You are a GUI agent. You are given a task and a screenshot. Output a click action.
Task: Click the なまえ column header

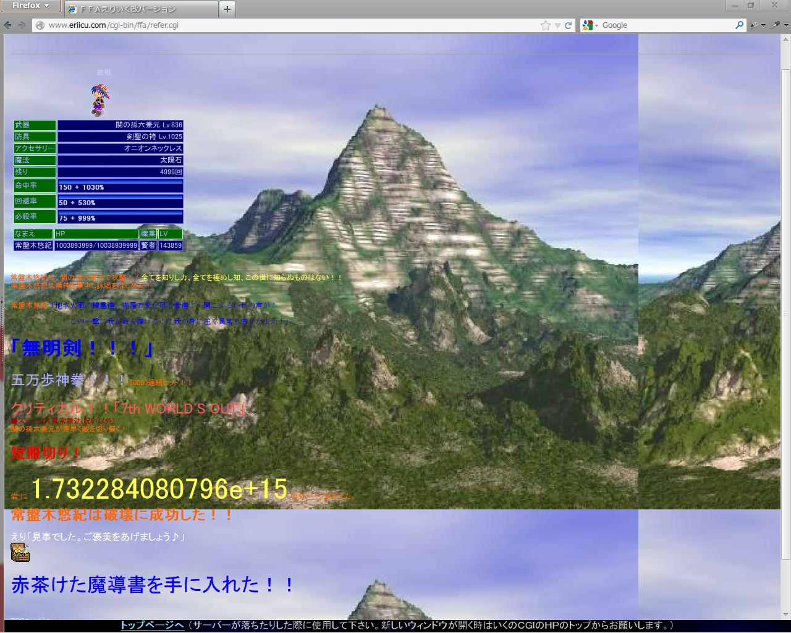(33, 234)
